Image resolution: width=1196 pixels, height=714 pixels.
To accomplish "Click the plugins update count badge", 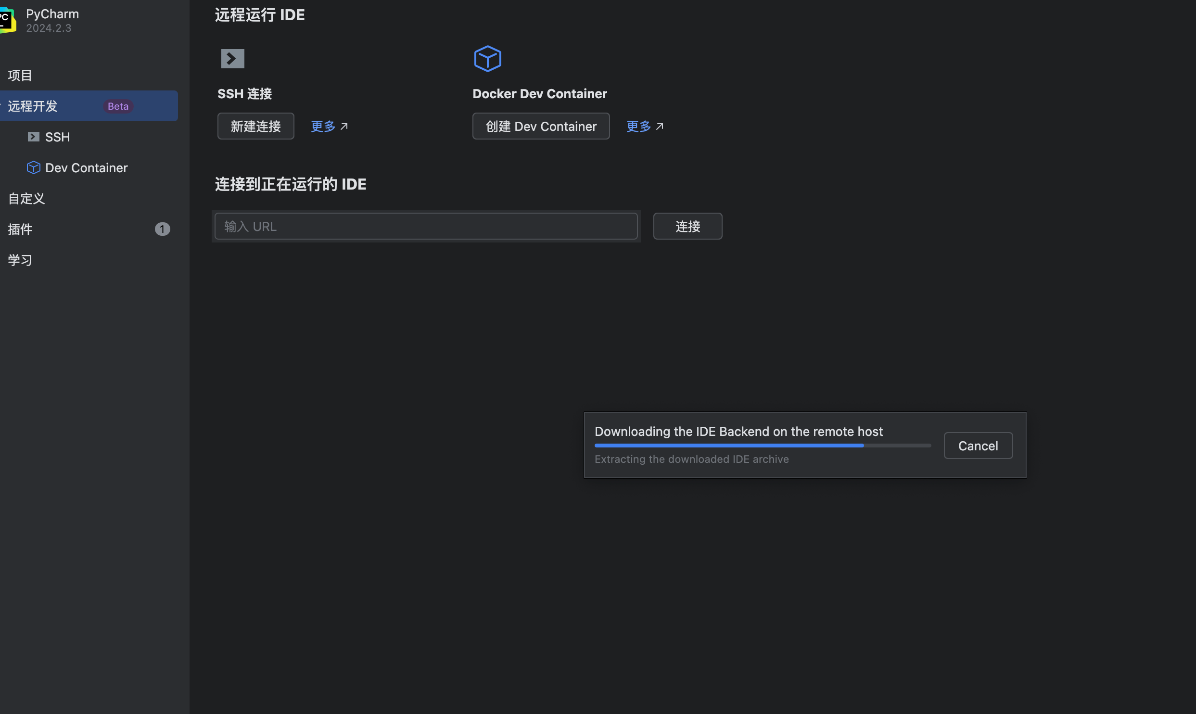I will coord(162,229).
